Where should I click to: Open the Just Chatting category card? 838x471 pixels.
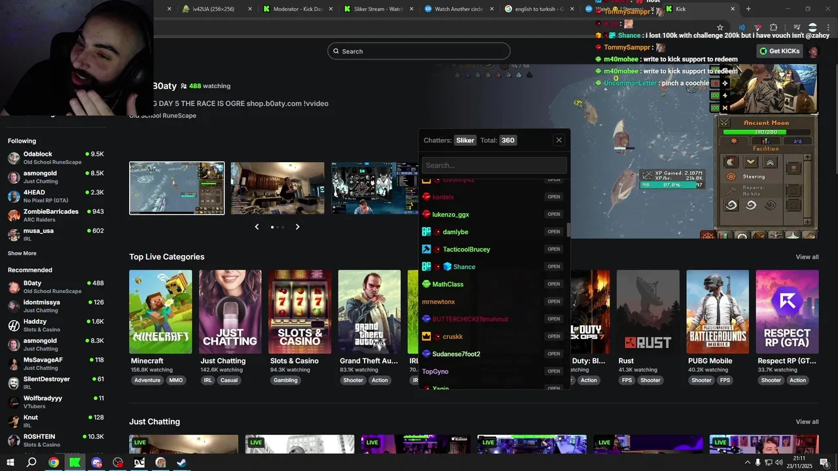pos(230,312)
